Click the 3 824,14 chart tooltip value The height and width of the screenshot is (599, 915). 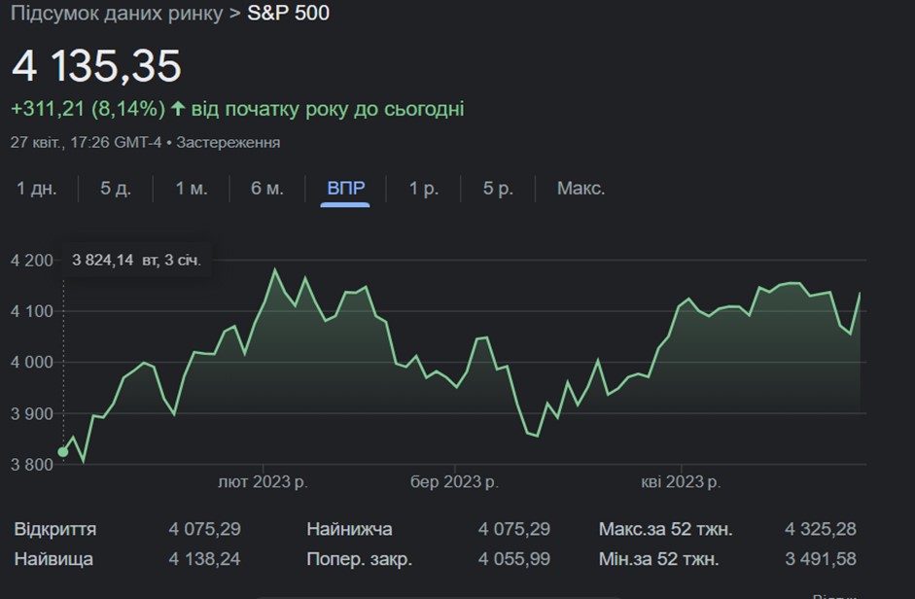(x=103, y=260)
